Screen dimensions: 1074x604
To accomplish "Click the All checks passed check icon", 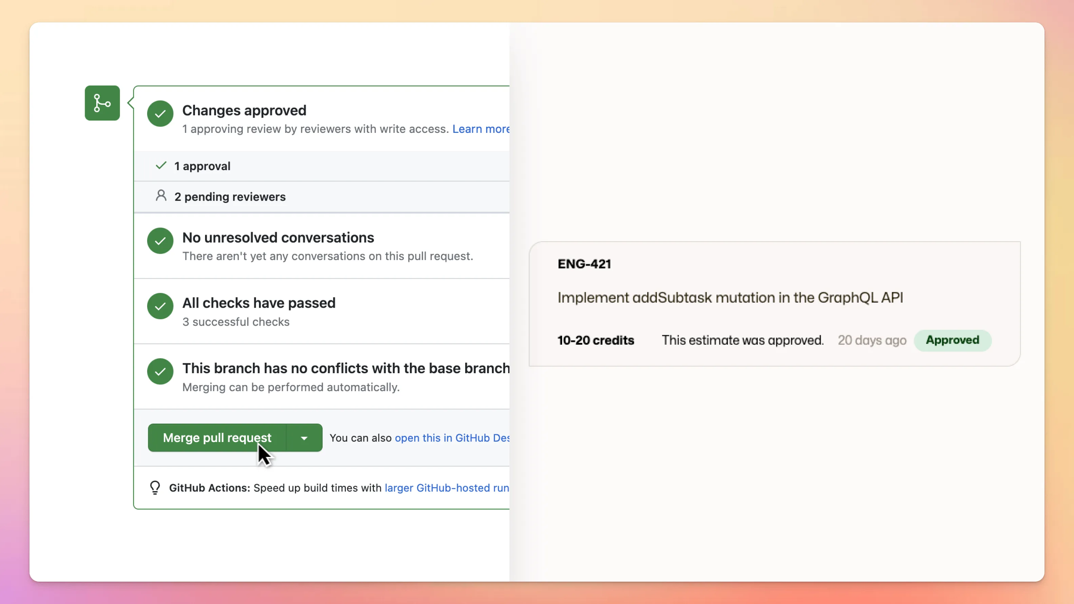I will point(160,306).
